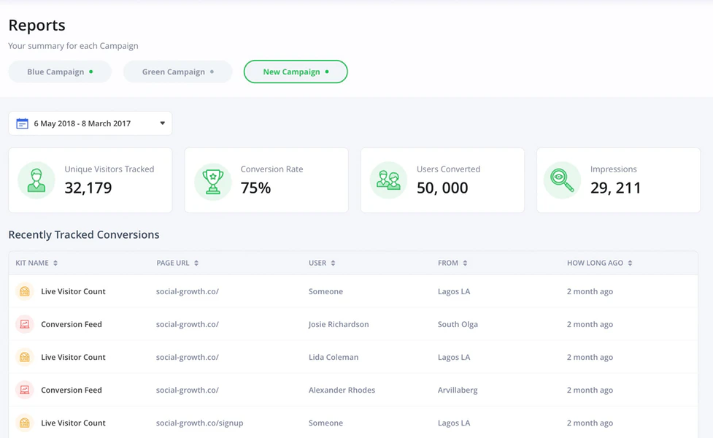Viewport: 713px width, 438px height.
Task: Click the gray status dot on Green Campaign
Action: click(x=212, y=72)
